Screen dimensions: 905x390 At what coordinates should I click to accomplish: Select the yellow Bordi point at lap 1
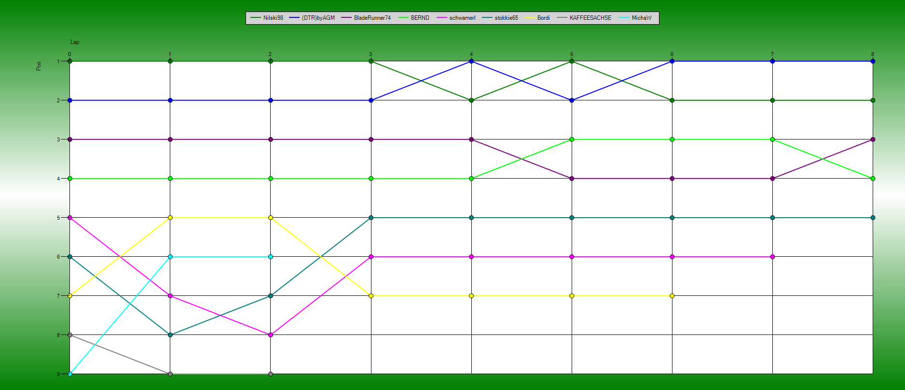(x=170, y=218)
